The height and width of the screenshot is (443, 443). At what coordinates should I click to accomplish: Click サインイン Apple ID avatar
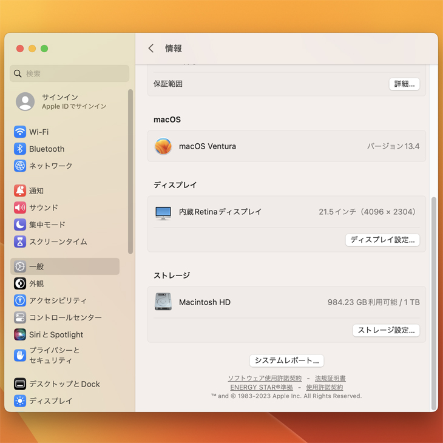click(25, 101)
